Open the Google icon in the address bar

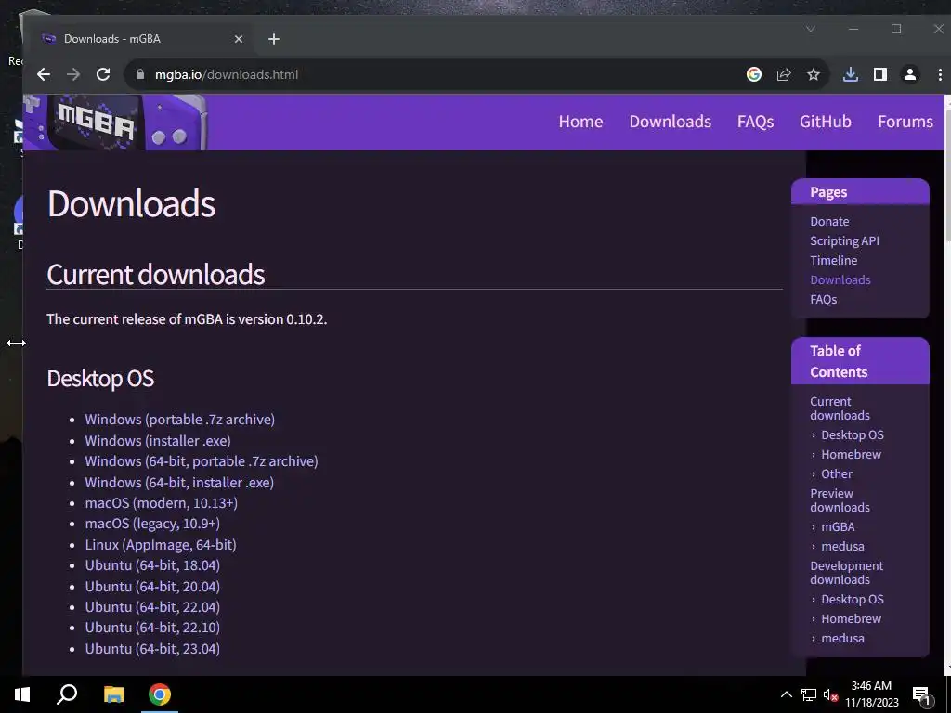(754, 74)
